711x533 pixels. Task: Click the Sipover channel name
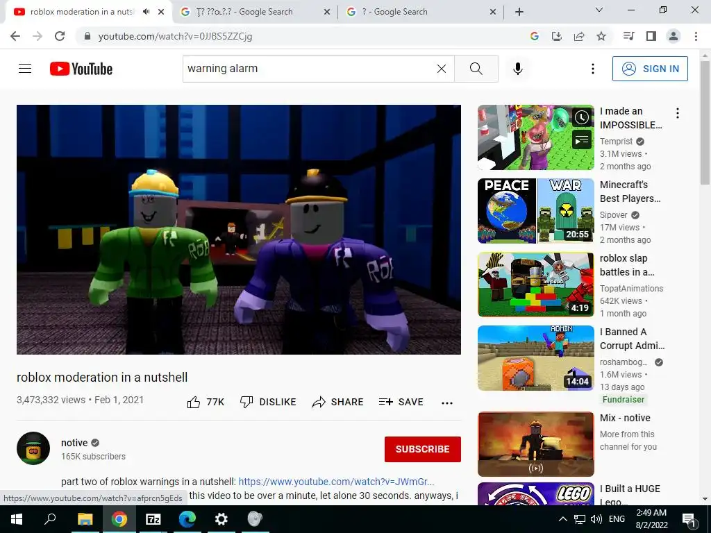click(614, 215)
